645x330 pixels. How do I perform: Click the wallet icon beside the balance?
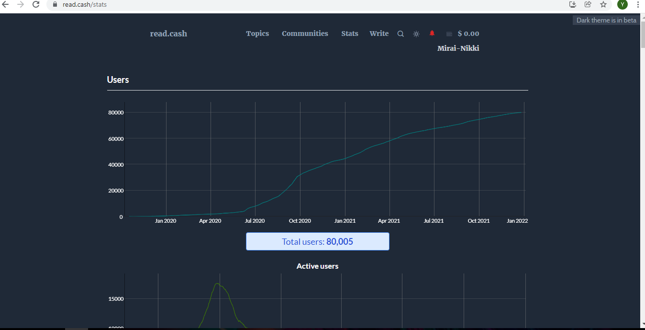click(449, 34)
